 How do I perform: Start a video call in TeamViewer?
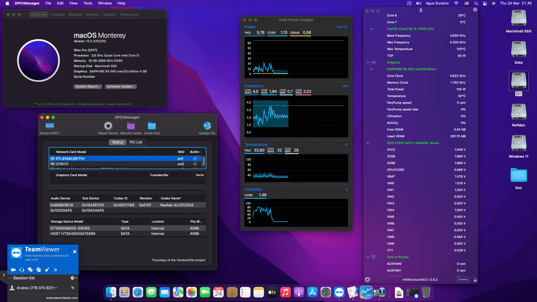pyautogui.click(x=13, y=270)
